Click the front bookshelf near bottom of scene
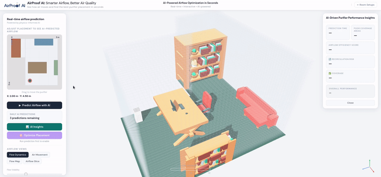 [x=208, y=155]
